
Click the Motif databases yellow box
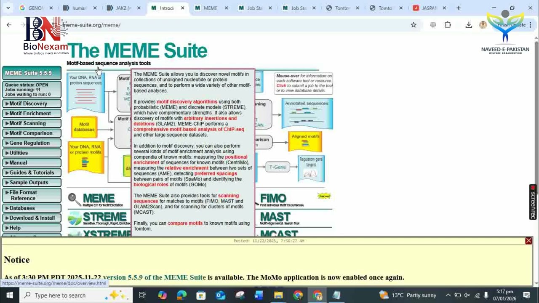[84, 127]
